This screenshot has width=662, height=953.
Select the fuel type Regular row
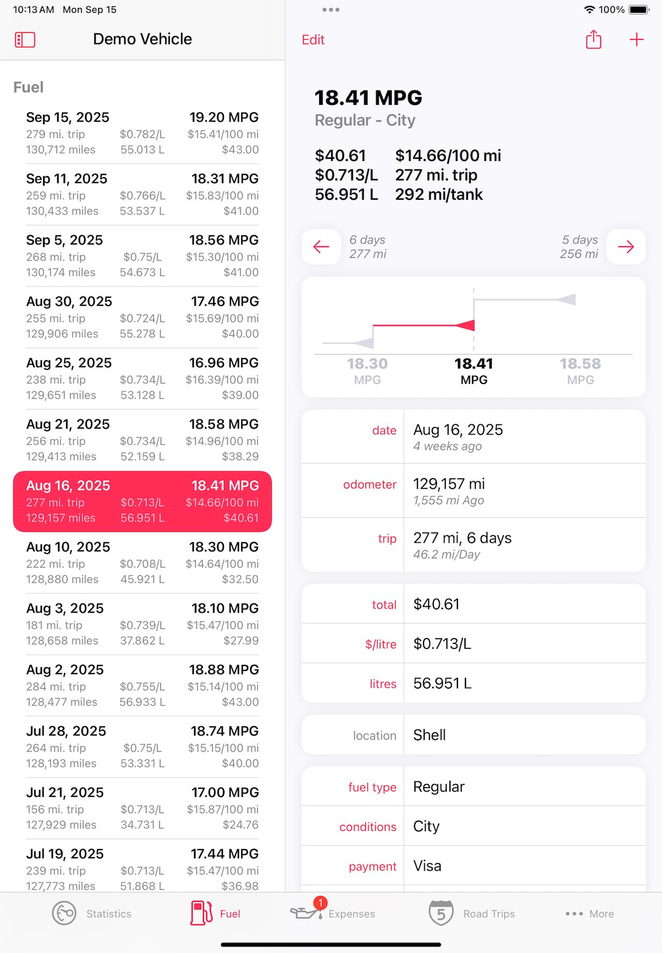click(474, 787)
